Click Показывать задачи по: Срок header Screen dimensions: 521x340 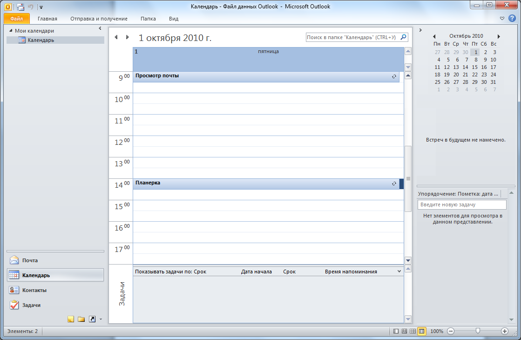click(x=170, y=272)
